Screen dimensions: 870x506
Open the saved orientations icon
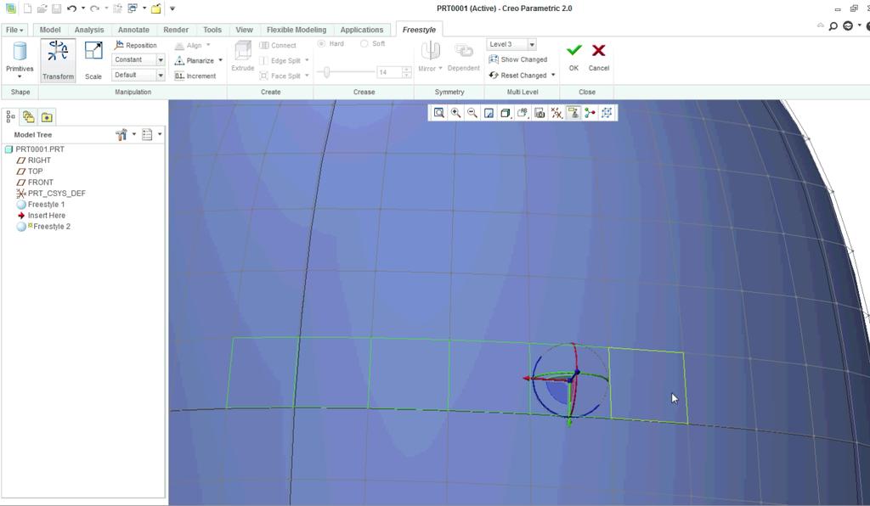click(523, 113)
